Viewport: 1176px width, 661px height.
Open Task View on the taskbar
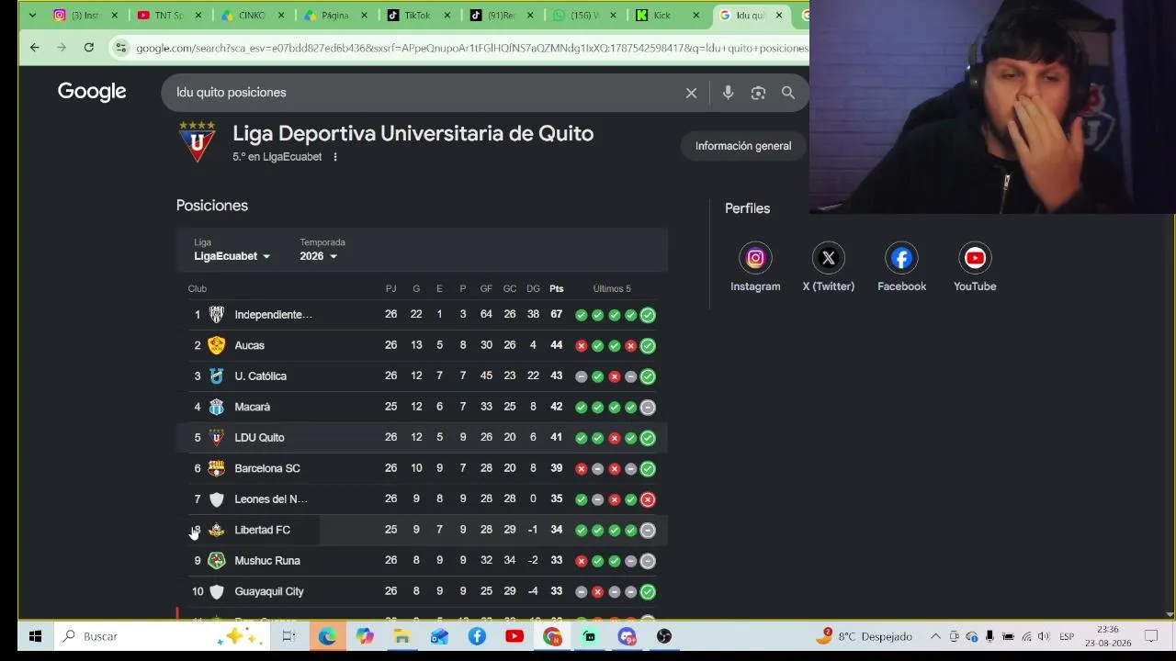pos(288,636)
